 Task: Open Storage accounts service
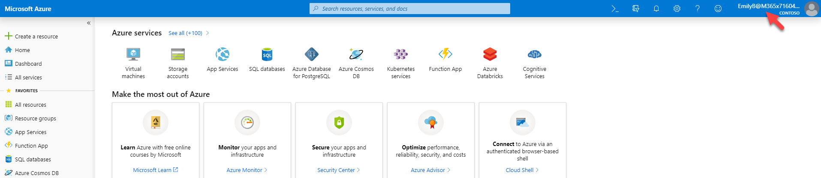[178, 63]
